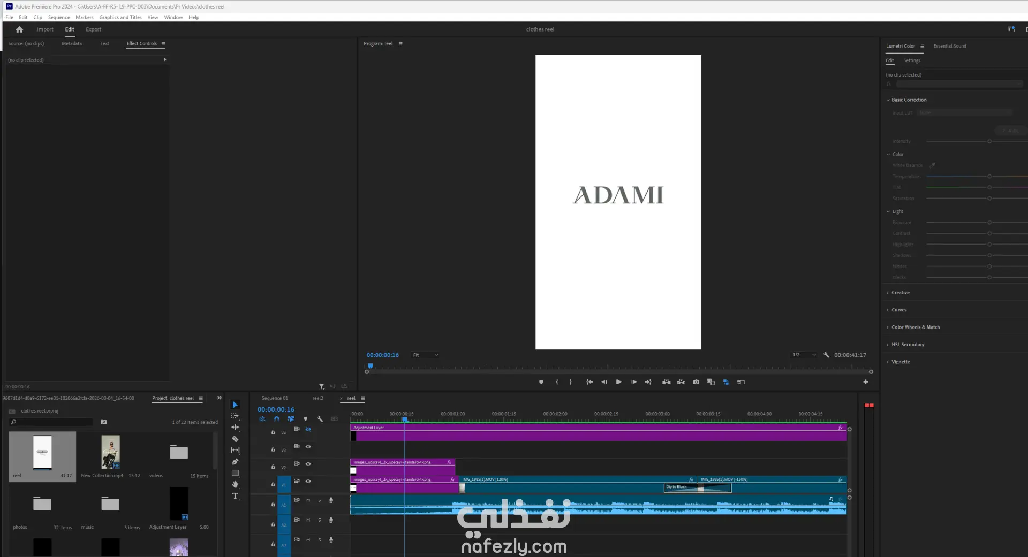Toggle insert sequences as nests
The image size is (1028, 557).
click(262, 419)
